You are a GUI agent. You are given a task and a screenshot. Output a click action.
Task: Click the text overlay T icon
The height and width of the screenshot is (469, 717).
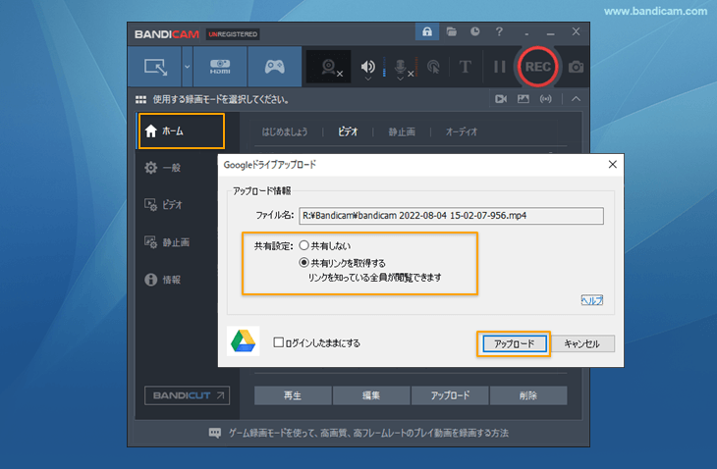click(465, 67)
